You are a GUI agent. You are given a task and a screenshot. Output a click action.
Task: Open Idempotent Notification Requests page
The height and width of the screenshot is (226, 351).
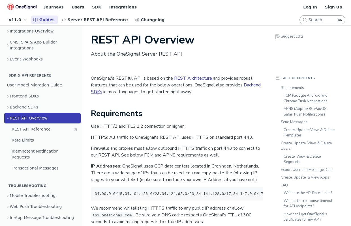[42, 154]
